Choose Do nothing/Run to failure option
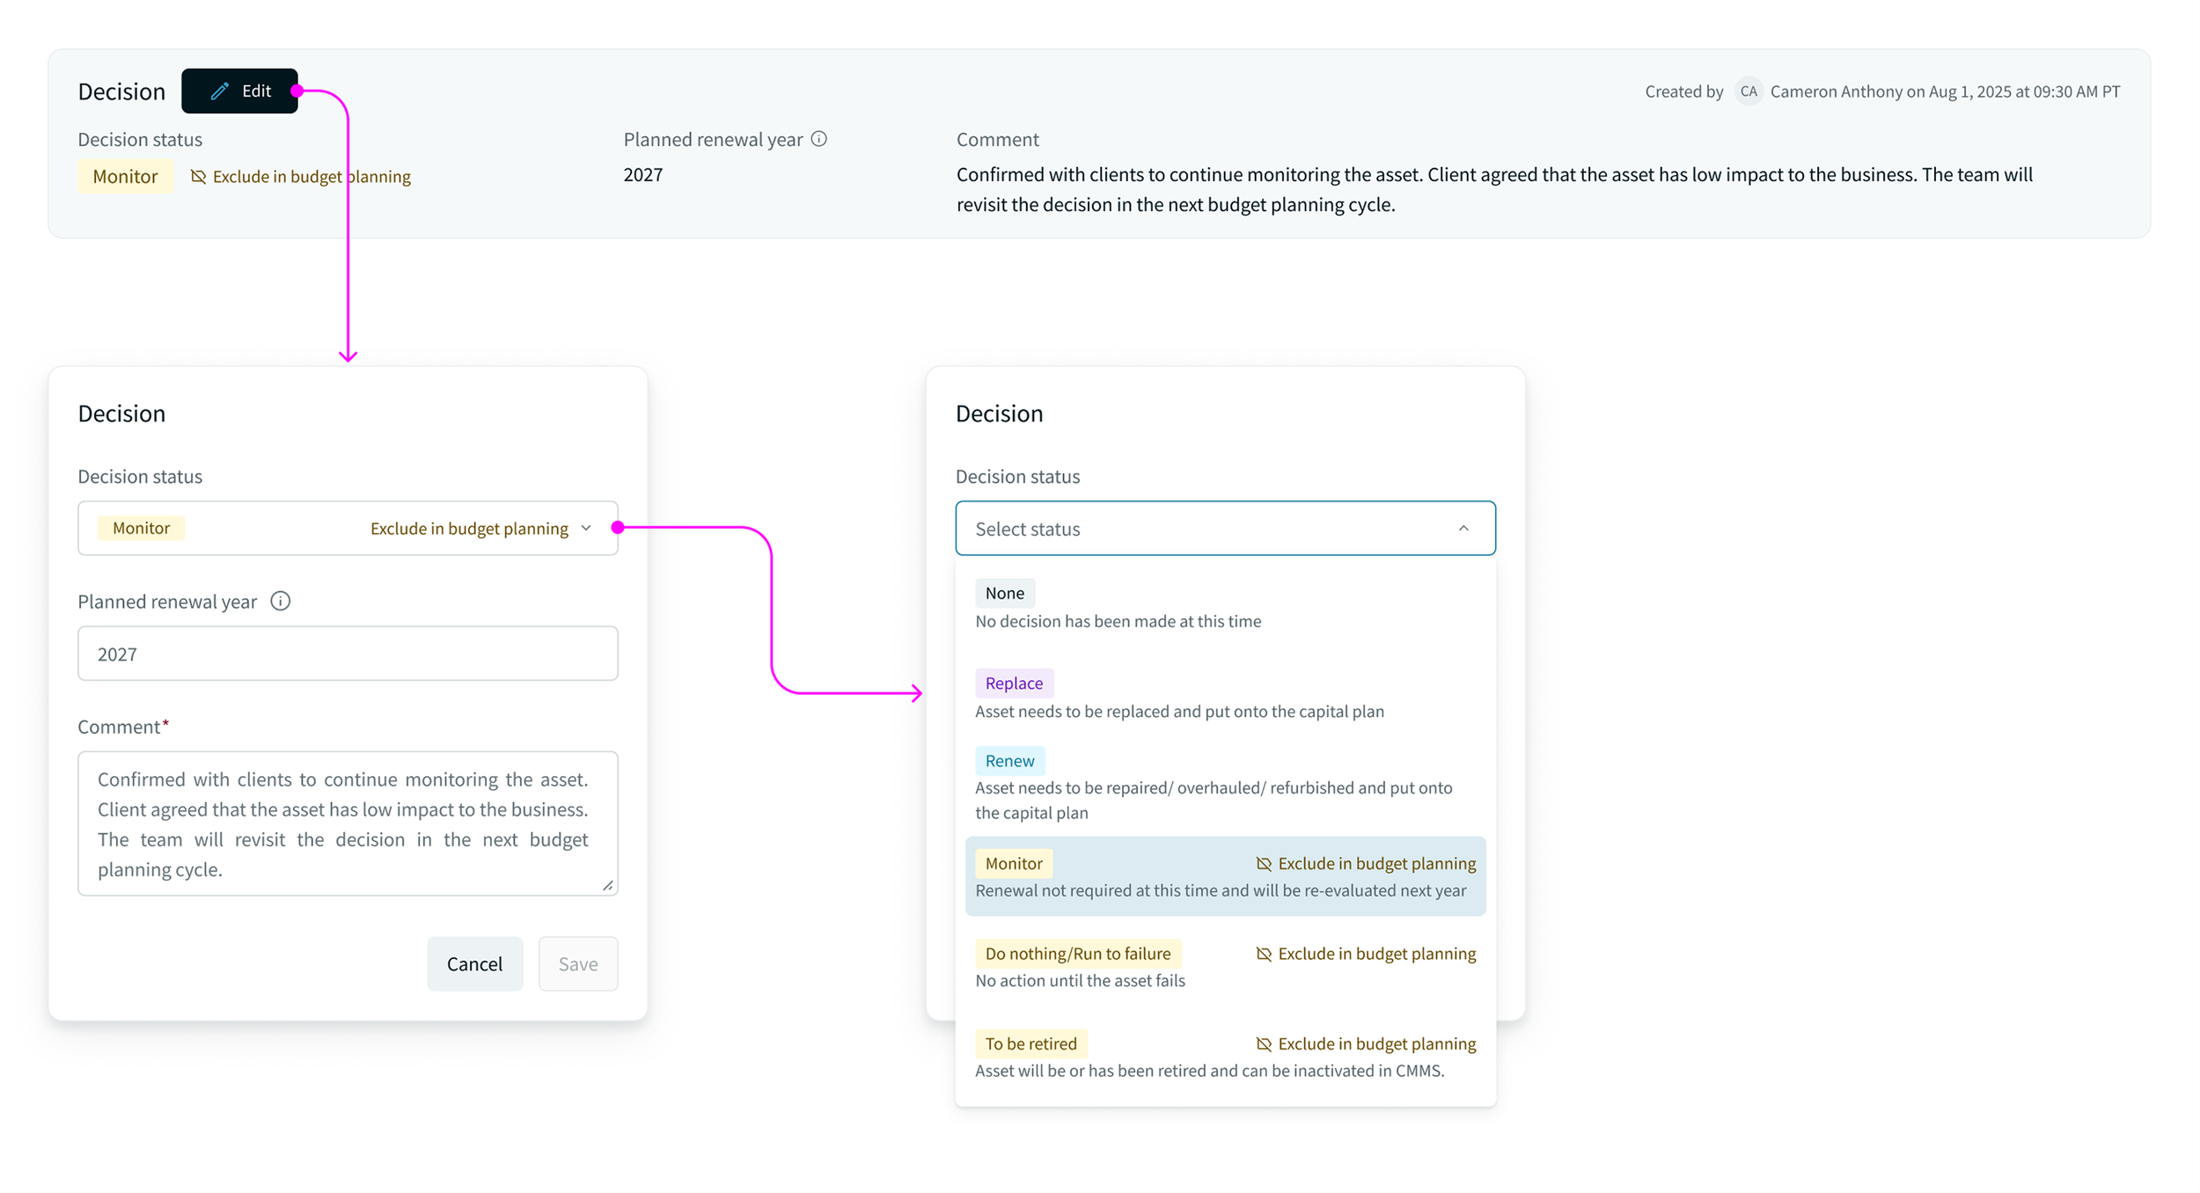The image size is (2200, 1193). point(1077,954)
